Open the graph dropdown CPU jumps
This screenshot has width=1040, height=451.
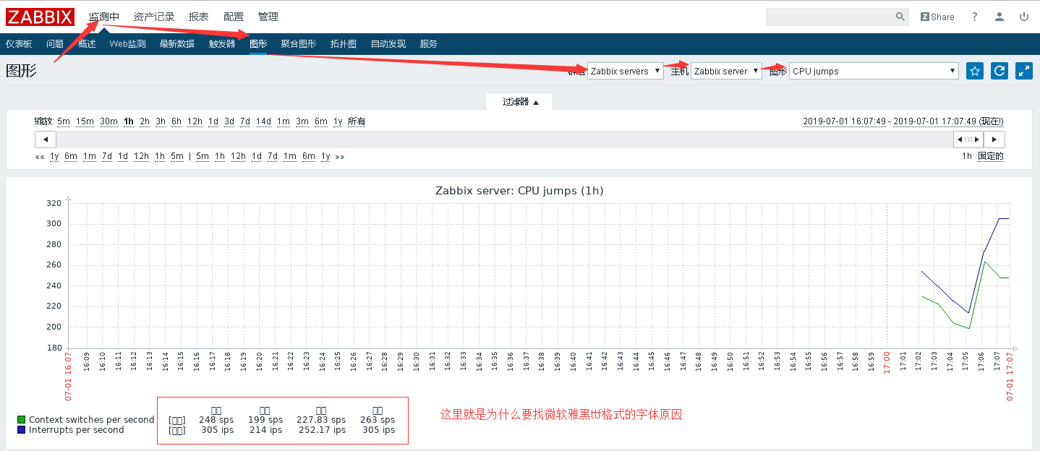874,71
